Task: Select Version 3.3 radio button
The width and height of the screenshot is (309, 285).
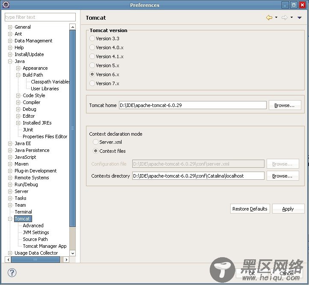Action: [92, 38]
